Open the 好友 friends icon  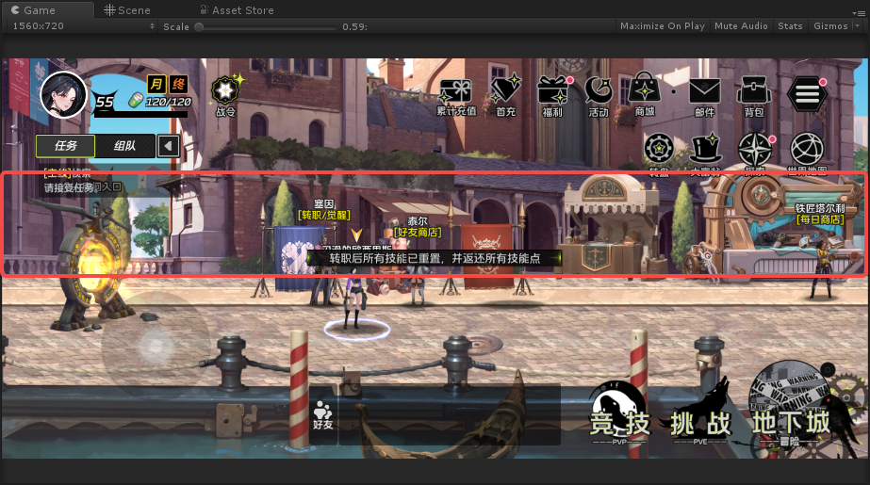[x=322, y=415]
